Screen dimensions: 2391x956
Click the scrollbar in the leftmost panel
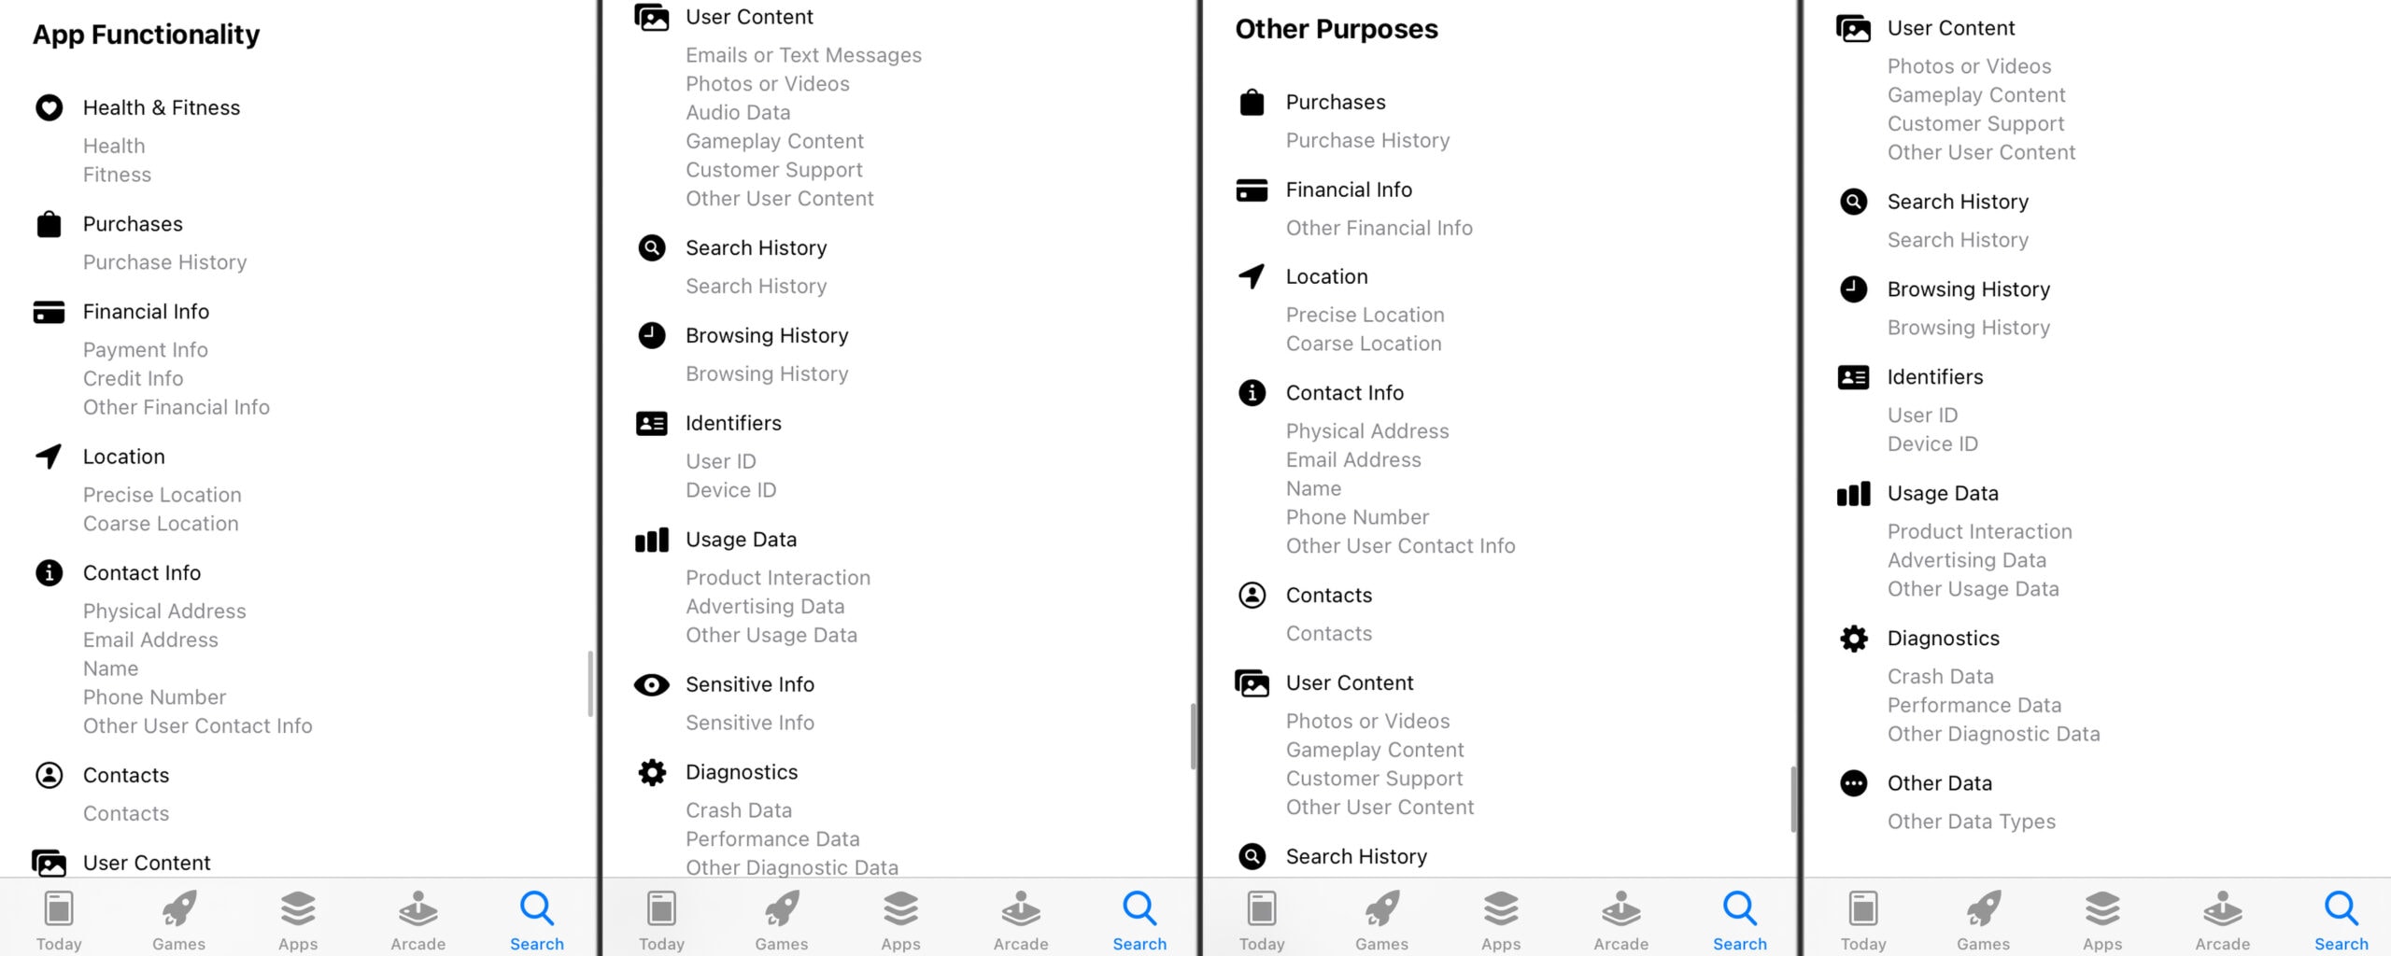[590, 683]
